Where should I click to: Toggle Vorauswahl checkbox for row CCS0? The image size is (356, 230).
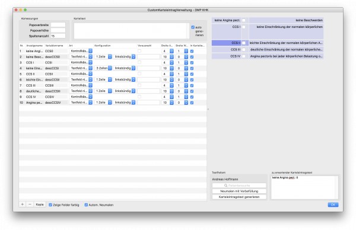click(139, 51)
